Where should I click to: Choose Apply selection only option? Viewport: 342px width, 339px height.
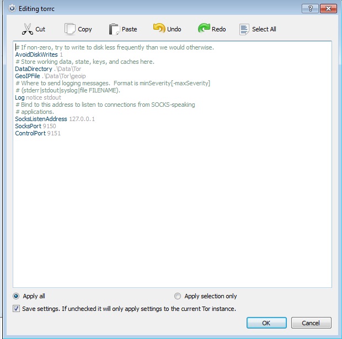(x=178, y=296)
